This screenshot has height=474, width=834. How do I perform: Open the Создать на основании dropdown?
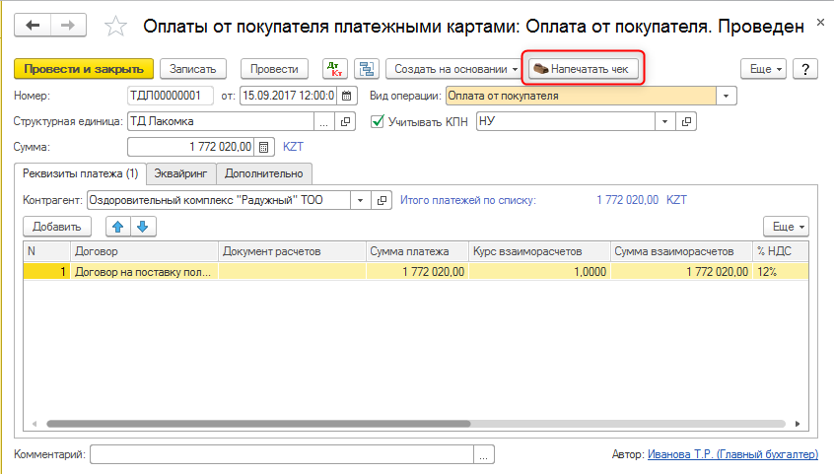point(454,69)
